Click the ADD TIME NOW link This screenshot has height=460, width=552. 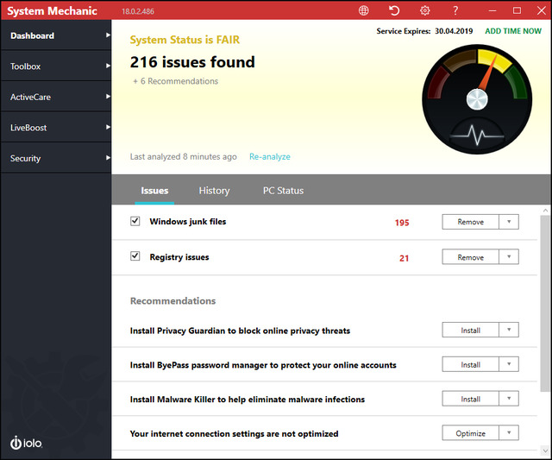click(x=512, y=31)
